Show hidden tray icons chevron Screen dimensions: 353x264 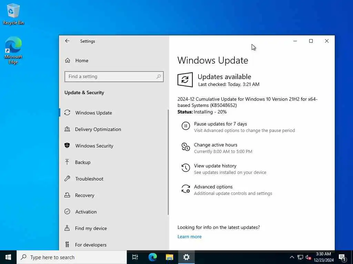click(292, 257)
